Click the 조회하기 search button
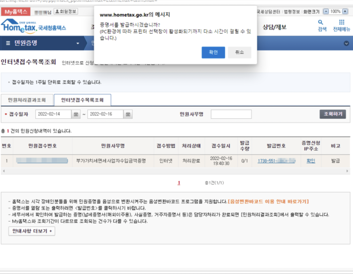Screen dimensions: 353x274 333,114
